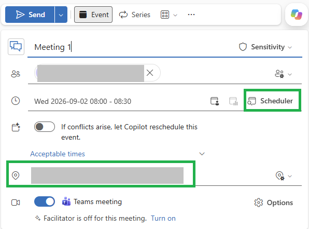Click the location pin icon
Image resolution: width=309 pixels, height=229 pixels.
tap(16, 176)
